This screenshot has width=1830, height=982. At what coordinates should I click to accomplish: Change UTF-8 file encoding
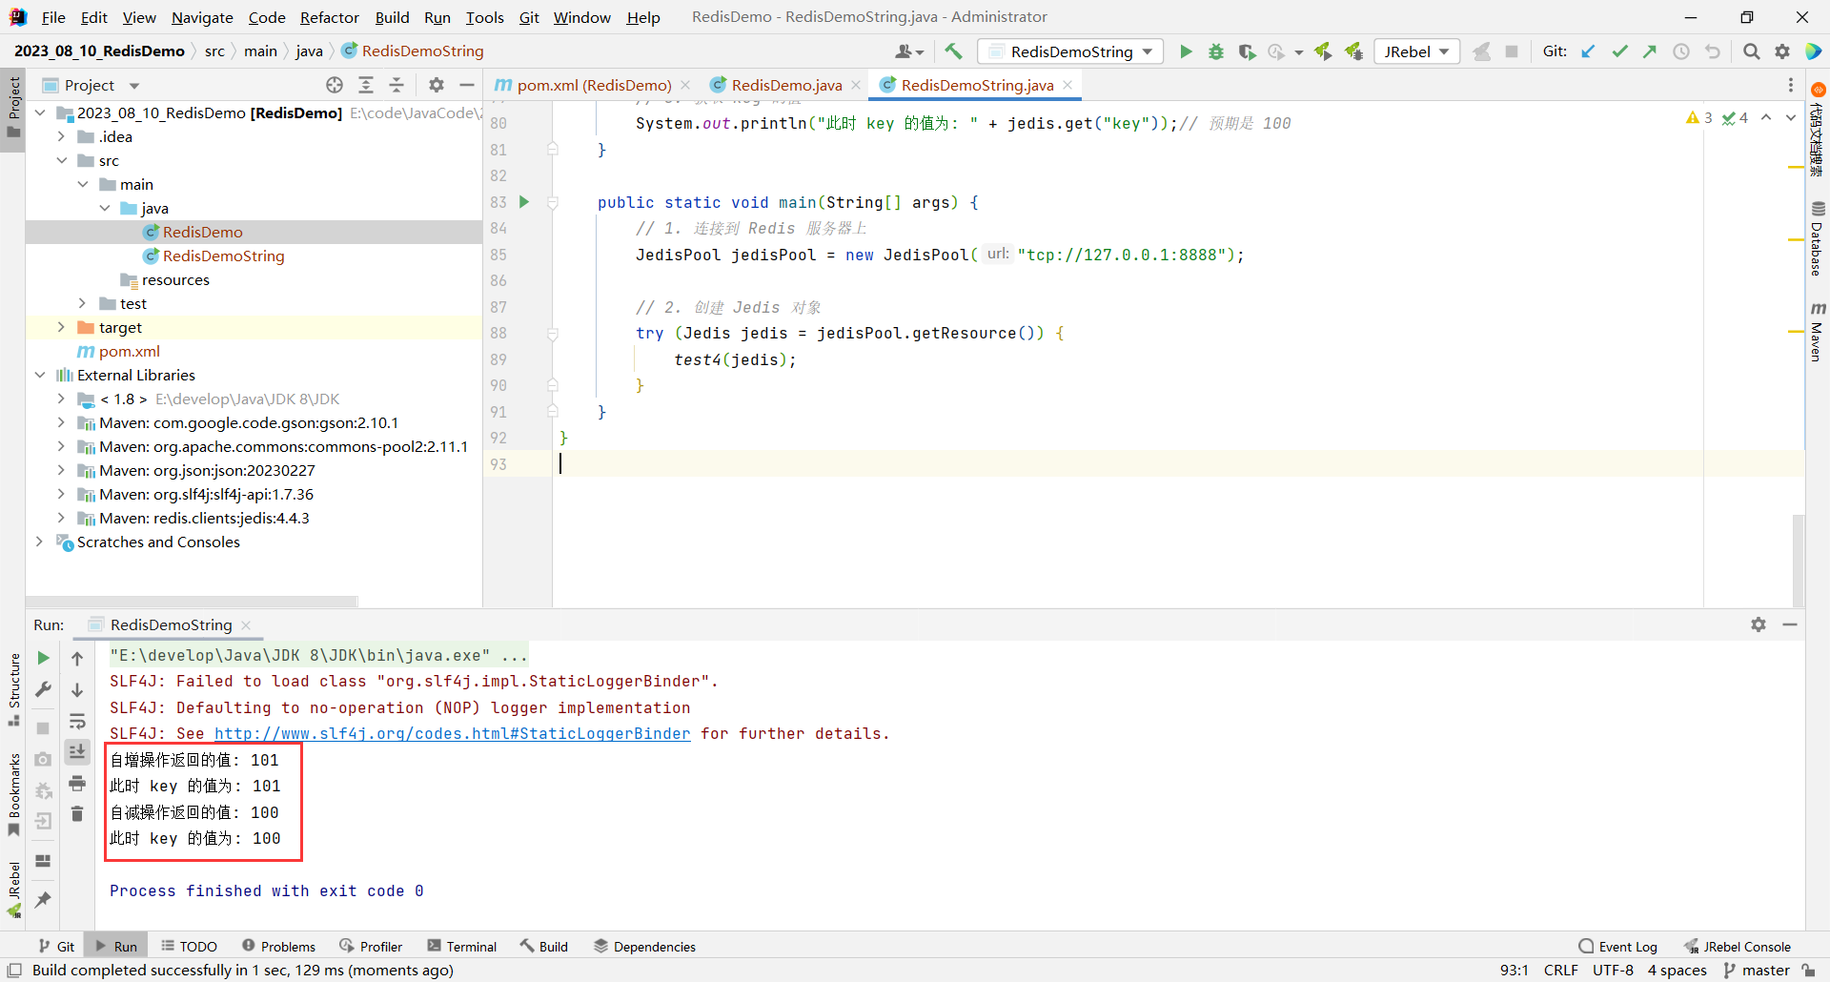pyautogui.click(x=1613, y=970)
